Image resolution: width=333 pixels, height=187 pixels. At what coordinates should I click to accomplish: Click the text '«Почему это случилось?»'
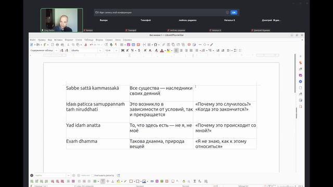pyautogui.click(x=223, y=104)
